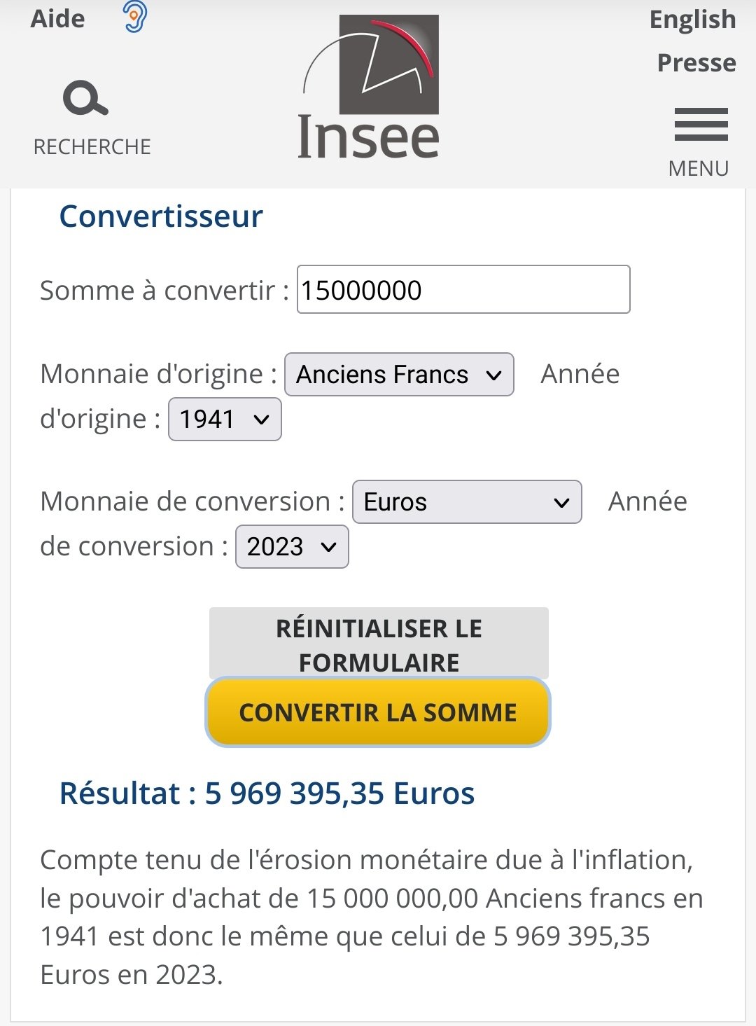Open the Aide link
The width and height of the screenshot is (756, 1026).
[x=57, y=19]
